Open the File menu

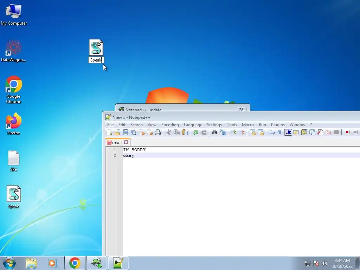110,125
